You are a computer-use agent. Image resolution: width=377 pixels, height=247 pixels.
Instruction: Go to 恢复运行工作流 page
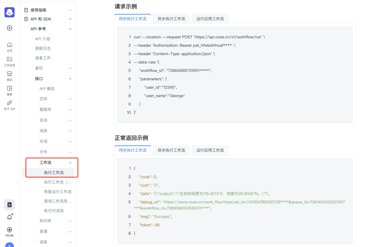[x=58, y=192]
